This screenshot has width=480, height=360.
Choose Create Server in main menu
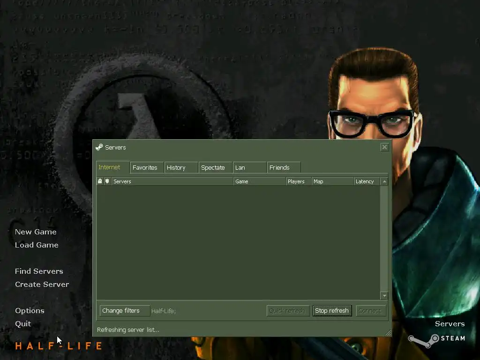pyautogui.click(x=42, y=285)
